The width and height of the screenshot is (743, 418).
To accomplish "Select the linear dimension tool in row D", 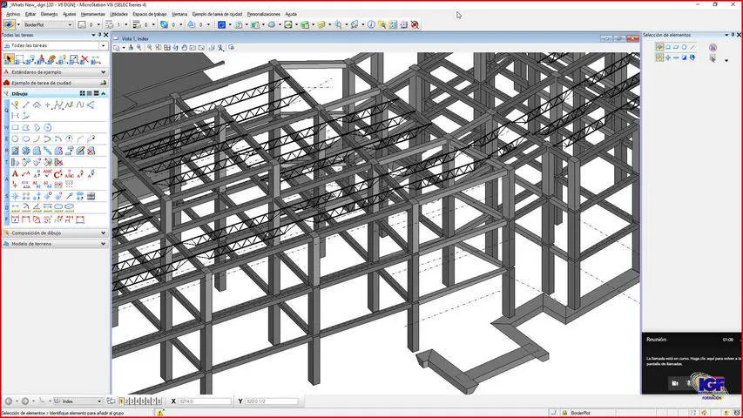I will pos(16,207).
